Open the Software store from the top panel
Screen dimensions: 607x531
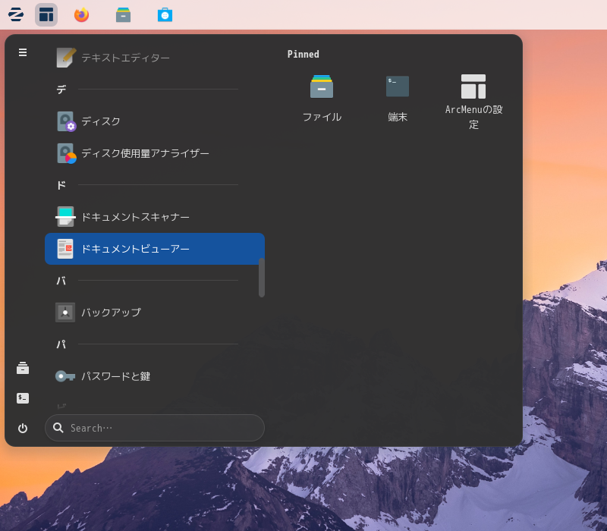[165, 15]
